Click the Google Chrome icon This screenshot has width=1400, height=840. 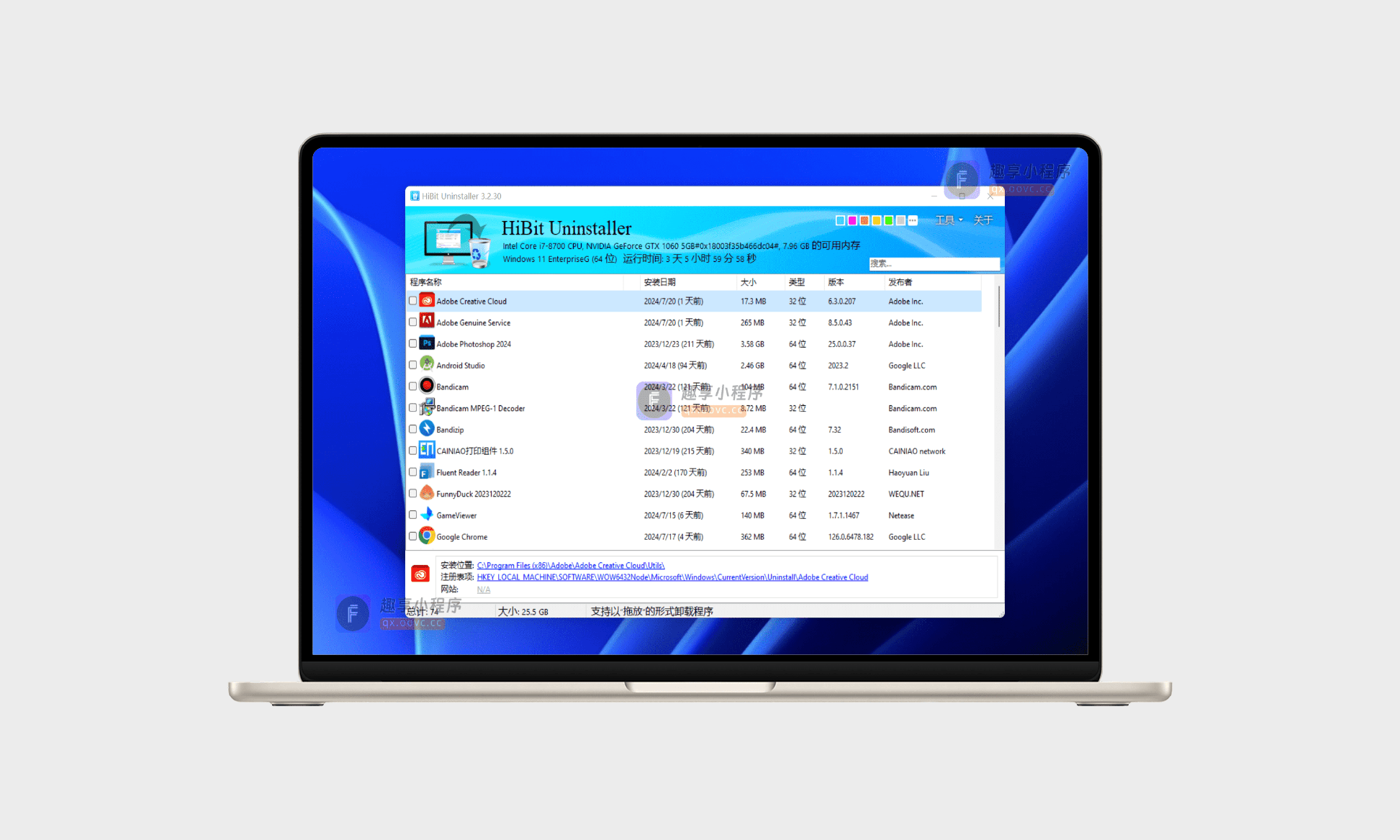[x=427, y=536]
